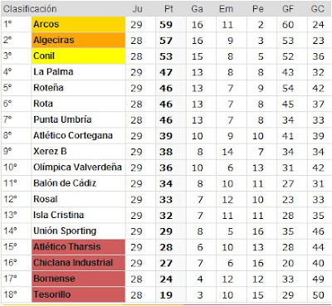Click the GF column header

click(x=288, y=9)
